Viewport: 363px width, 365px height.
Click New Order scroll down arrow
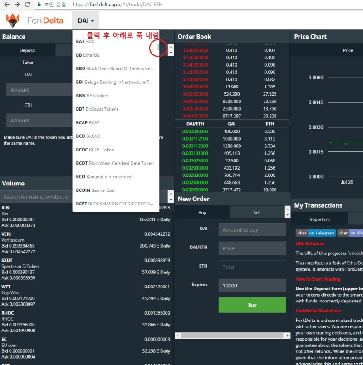[288, 215]
